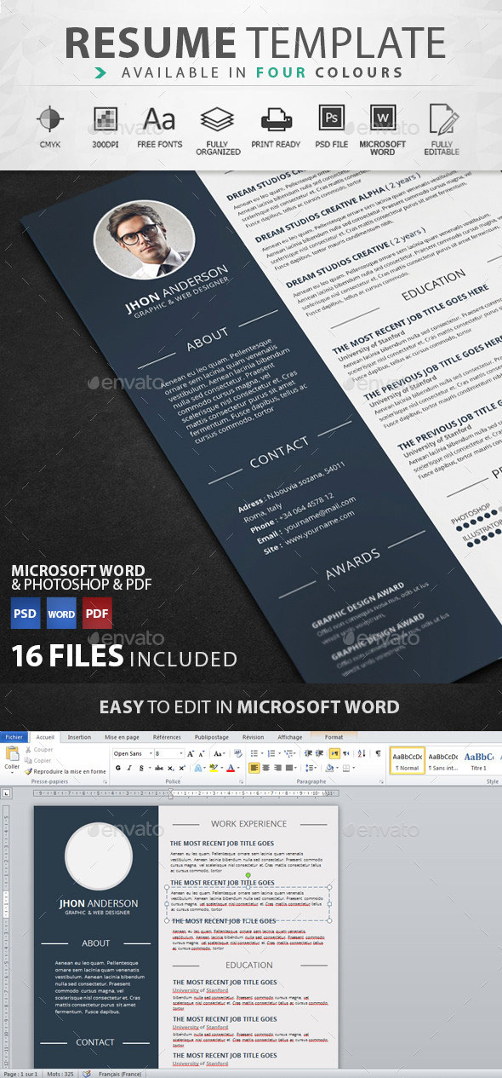Switch to the Références tab

(x=167, y=737)
